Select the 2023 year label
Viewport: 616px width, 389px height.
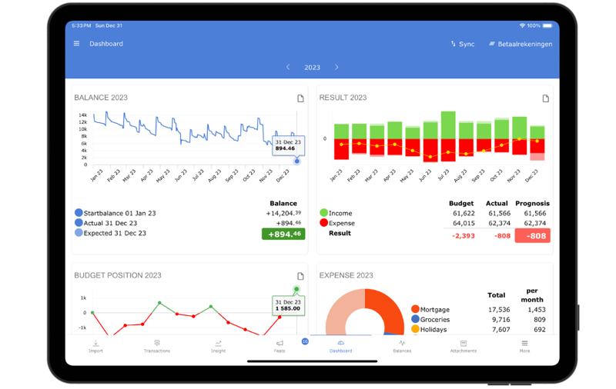[312, 68]
